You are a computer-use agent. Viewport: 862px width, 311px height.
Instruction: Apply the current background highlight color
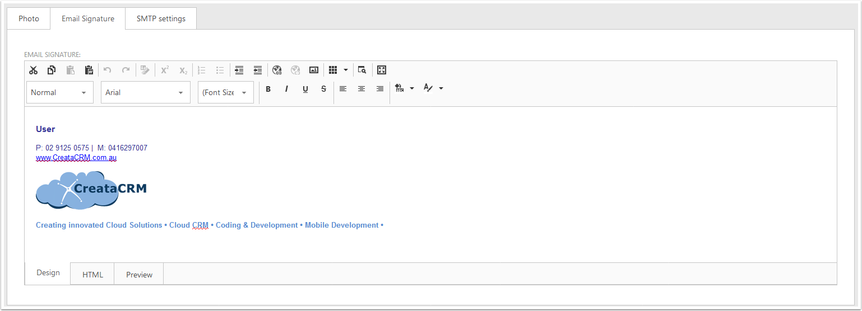399,88
